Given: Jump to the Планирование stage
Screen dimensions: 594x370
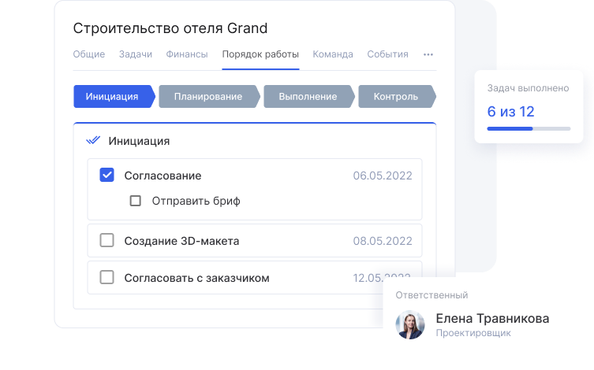Looking at the screenshot, I should point(208,97).
